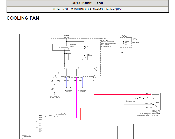Click the 'PPL' label at control module pin 2

41,117
